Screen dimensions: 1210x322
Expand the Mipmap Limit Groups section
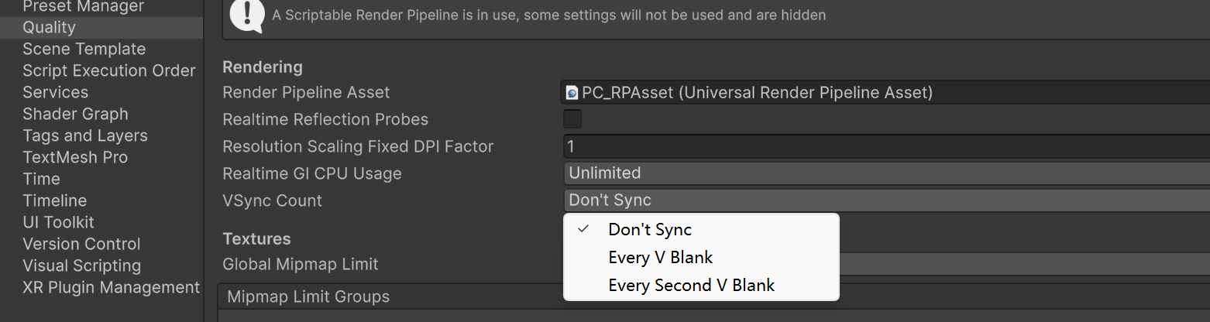[x=308, y=297]
